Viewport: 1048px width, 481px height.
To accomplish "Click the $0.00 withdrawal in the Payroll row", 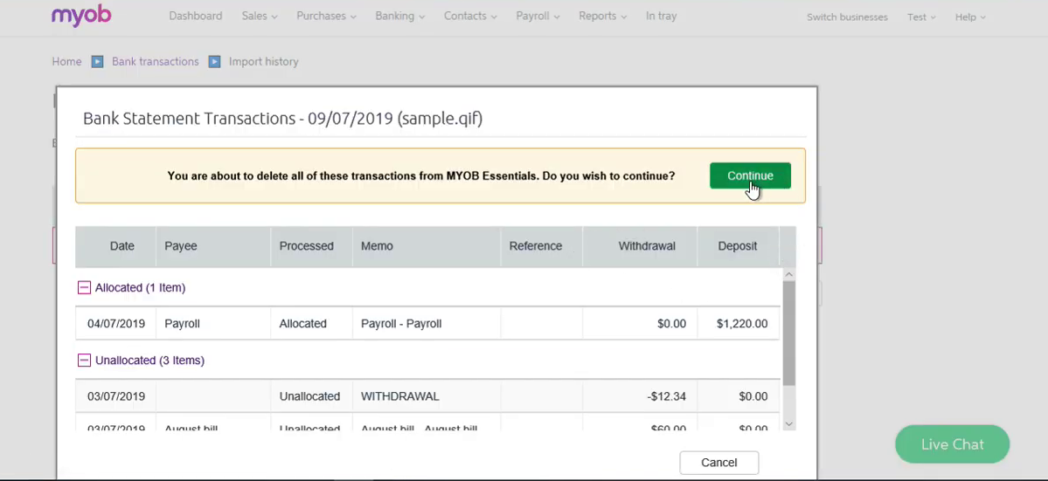I will 671,324.
